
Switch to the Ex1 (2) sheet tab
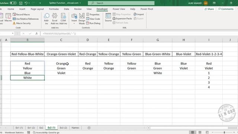click(x=31, y=128)
